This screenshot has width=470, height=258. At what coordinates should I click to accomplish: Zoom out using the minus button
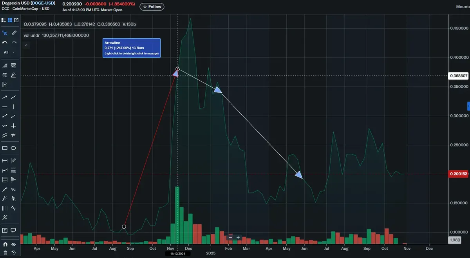[x=230, y=237]
